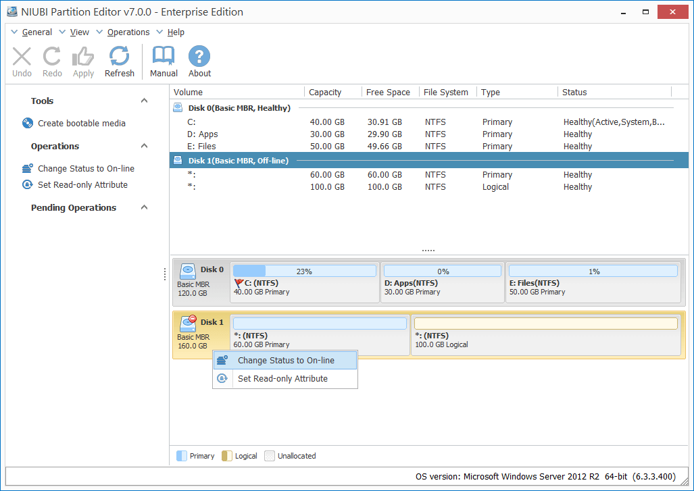The height and width of the screenshot is (491, 694).
Task: Sort by Free Space column header
Action: tap(391, 92)
